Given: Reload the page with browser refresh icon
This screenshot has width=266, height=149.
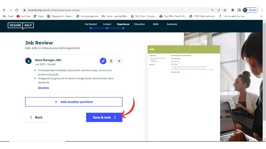Looking at the screenshot, I should [17, 10].
